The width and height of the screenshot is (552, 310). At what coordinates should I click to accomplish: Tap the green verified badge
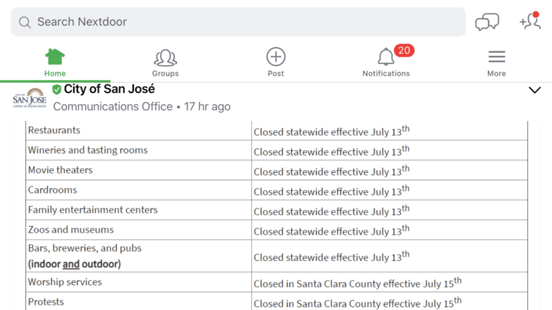pos(57,90)
